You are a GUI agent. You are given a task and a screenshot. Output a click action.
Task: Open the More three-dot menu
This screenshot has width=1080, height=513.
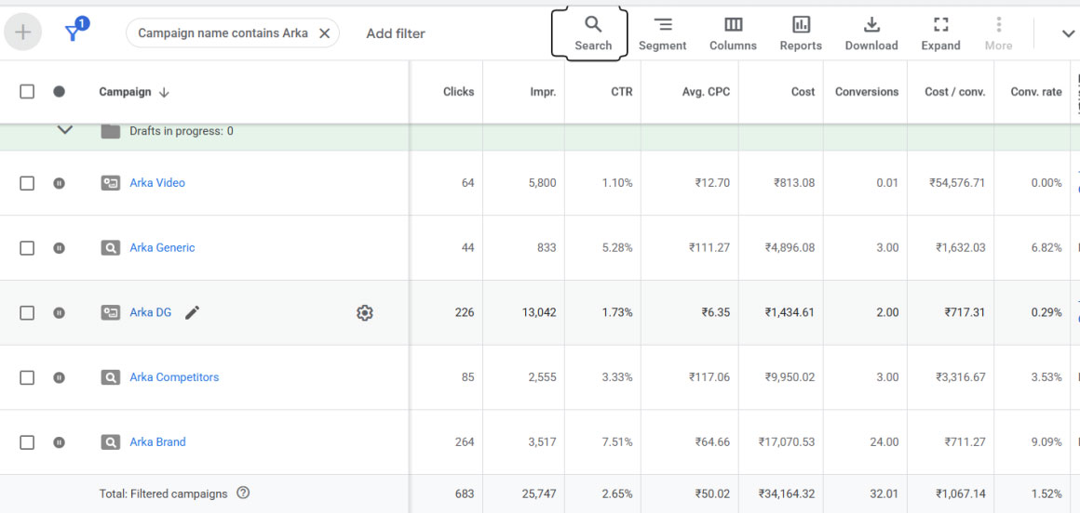(998, 25)
